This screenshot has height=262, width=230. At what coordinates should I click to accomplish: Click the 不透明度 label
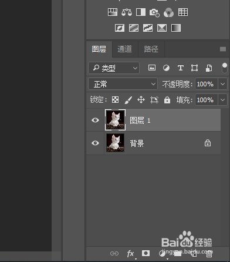coord(177,84)
